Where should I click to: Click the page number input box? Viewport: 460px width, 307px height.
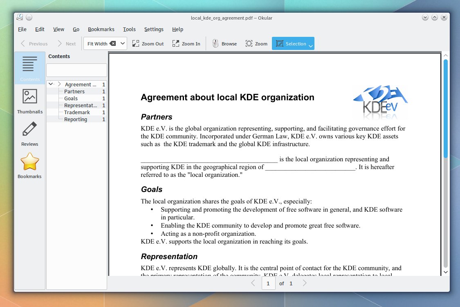coord(268,284)
